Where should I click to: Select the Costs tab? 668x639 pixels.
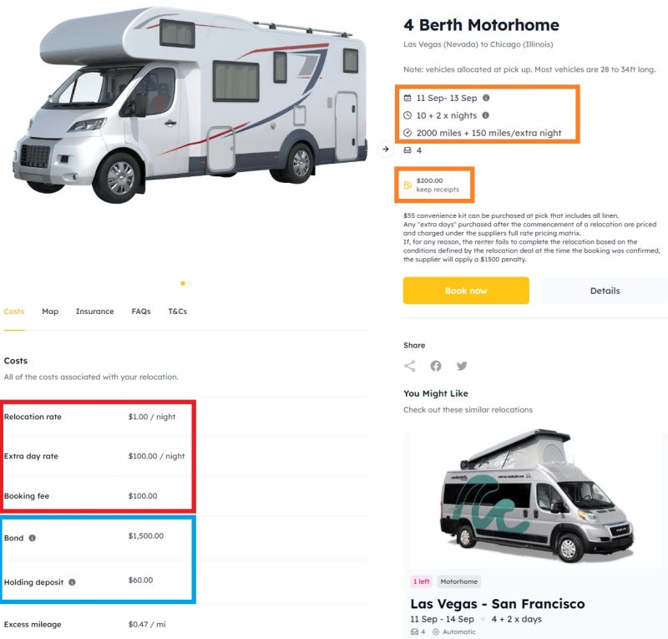tap(14, 312)
